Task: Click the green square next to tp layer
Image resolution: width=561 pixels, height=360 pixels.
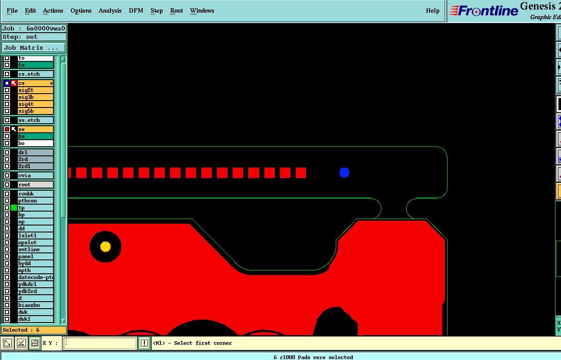Action: point(14,208)
